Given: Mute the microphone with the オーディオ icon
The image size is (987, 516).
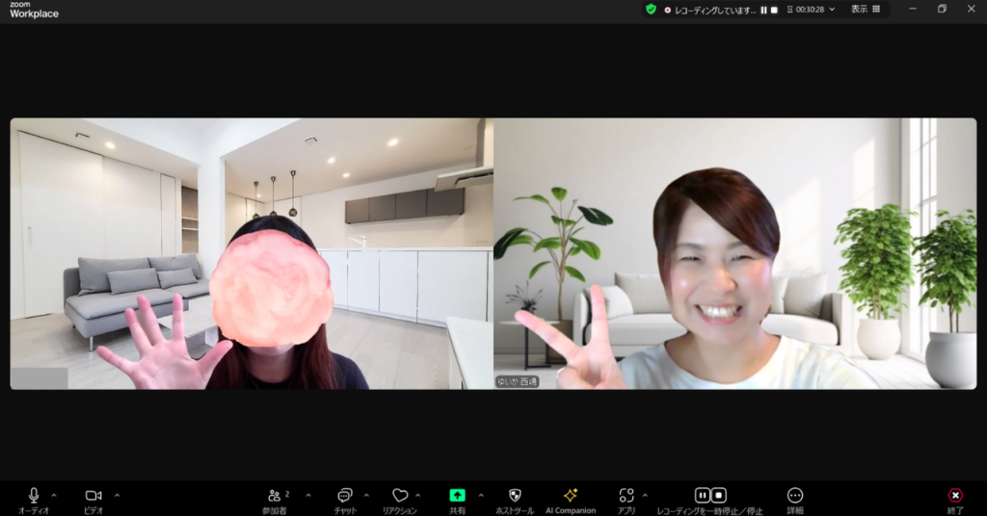Looking at the screenshot, I should (x=34, y=495).
